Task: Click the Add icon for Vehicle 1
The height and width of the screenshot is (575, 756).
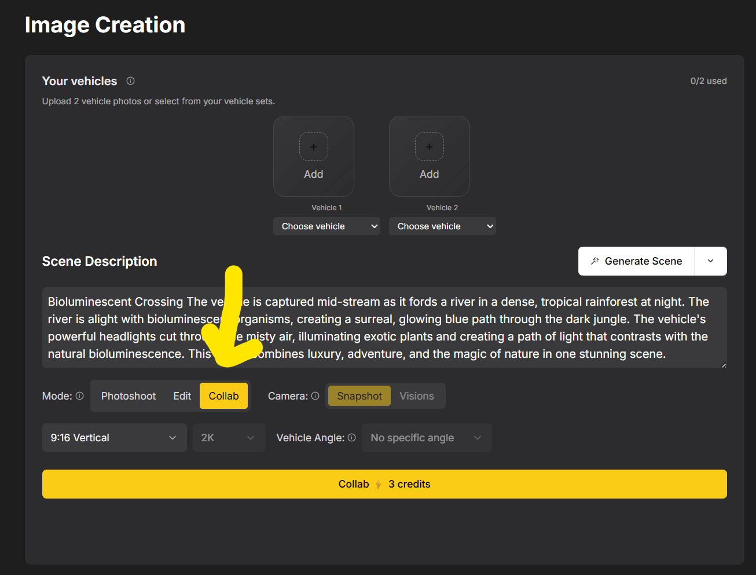Action: (x=313, y=147)
